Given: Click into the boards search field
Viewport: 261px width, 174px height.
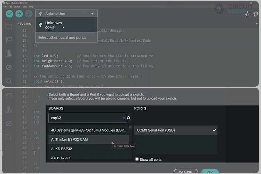Looking at the screenshot, I should pos(85,118).
